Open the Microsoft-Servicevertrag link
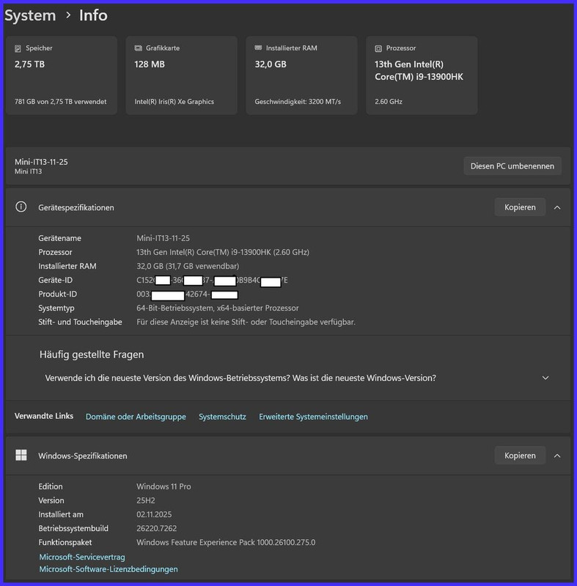 [x=82, y=557]
